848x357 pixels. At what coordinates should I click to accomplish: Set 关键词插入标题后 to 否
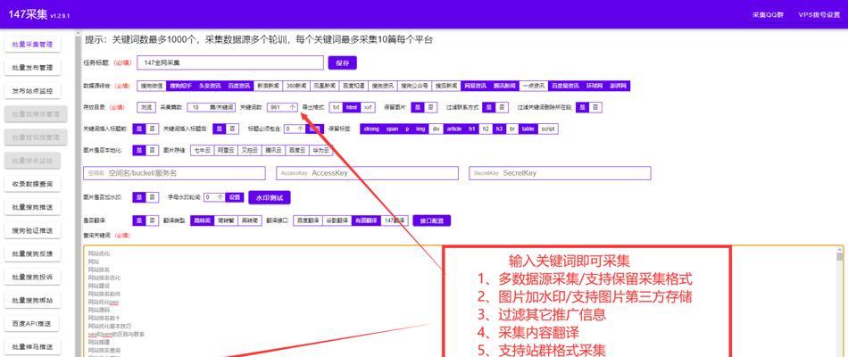tap(232, 129)
